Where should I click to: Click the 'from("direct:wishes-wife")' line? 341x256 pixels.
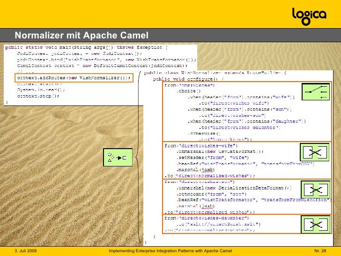[x=201, y=145]
